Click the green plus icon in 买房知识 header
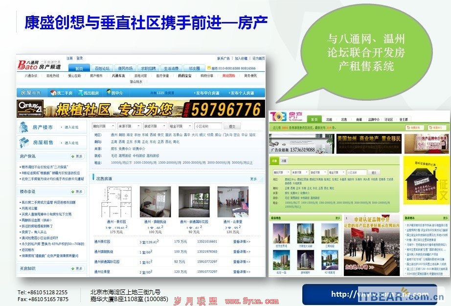Viewport: 451px width, 306px height. (72, 268)
